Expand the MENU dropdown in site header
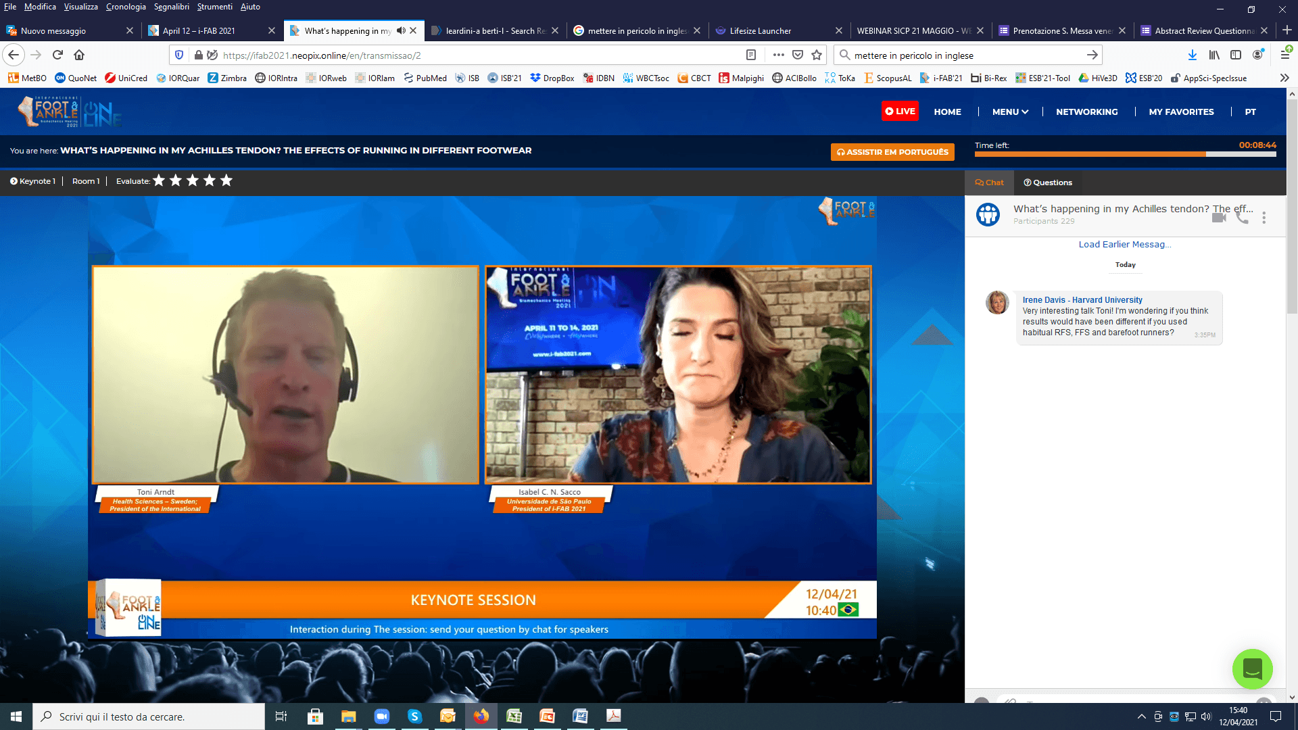The height and width of the screenshot is (730, 1298). point(1010,112)
